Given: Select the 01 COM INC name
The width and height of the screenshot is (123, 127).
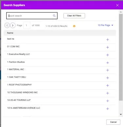Looking at the screenshot, I should point(13,46).
